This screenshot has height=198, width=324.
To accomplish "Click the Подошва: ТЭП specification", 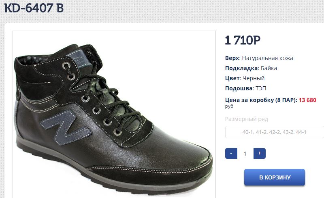I will click(245, 88).
